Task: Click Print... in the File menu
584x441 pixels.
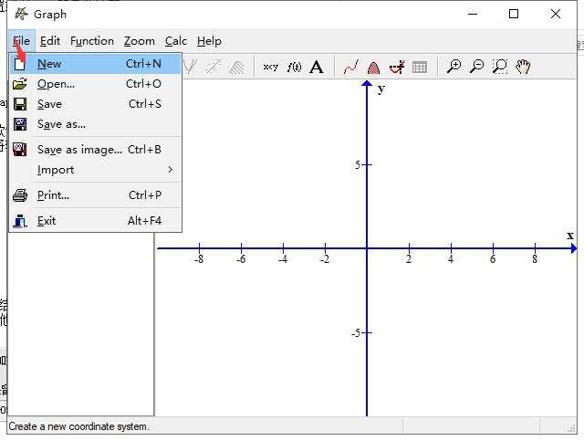Action: (53, 195)
